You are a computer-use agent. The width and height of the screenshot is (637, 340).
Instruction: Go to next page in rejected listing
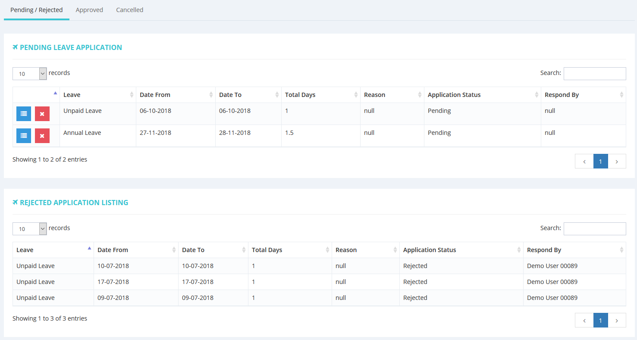617,320
